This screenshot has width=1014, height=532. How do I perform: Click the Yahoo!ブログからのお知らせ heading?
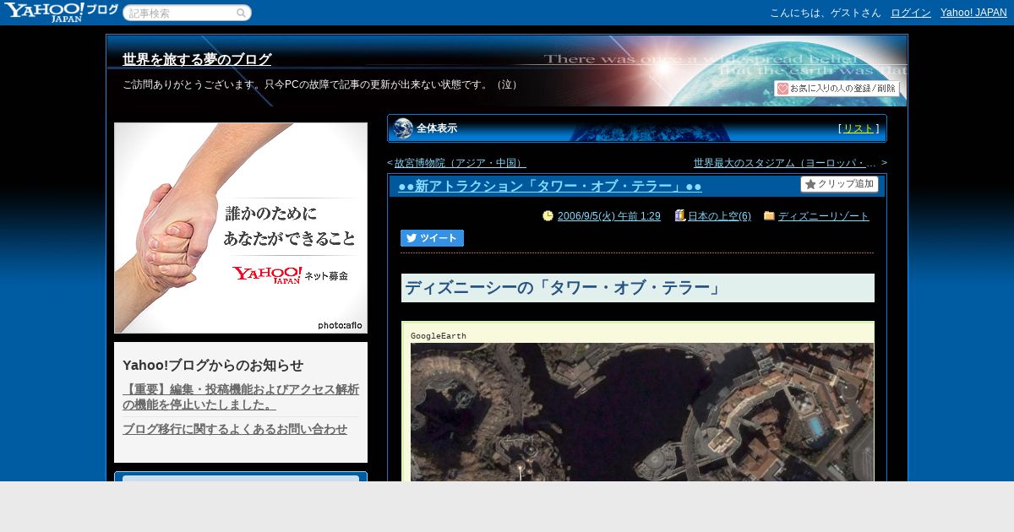(x=213, y=366)
